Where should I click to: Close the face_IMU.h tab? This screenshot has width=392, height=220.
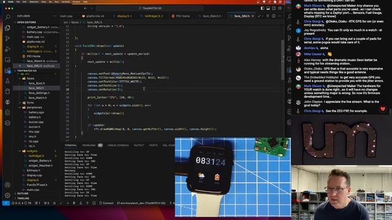tap(253, 16)
